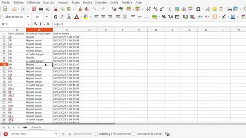
Task: Open font name dropdown arrow
Action: (x=28, y=17)
